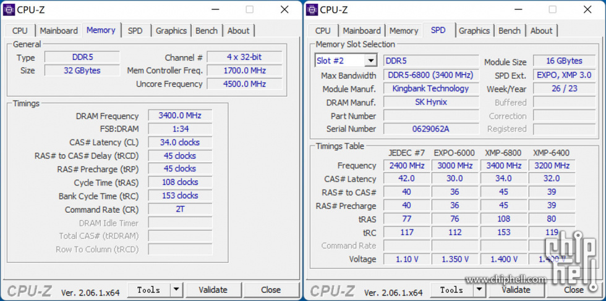Close the left CPU-Z window via title bar X

coord(284,10)
